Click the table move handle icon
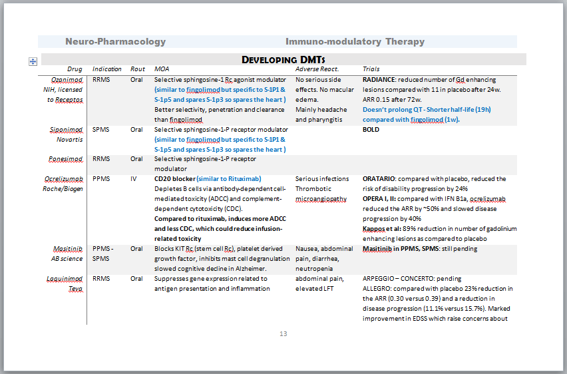The width and height of the screenshot is (567, 374). point(33,61)
